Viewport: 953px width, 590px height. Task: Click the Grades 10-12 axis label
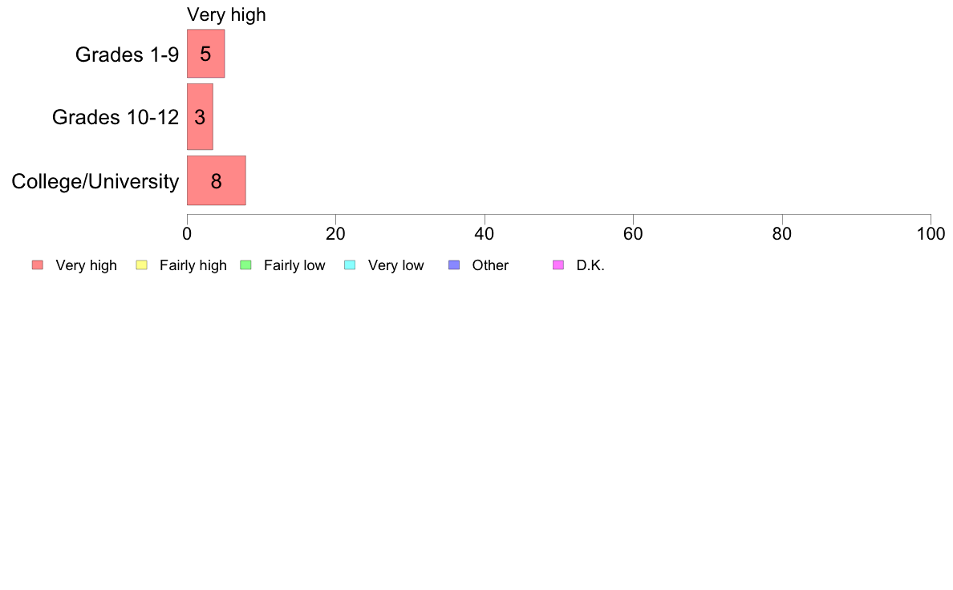(x=116, y=117)
